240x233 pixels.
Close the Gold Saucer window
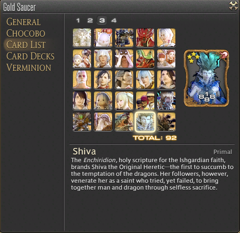[233, 6]
